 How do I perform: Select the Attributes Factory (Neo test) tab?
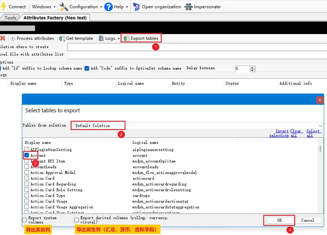click(x=55, y=18)
